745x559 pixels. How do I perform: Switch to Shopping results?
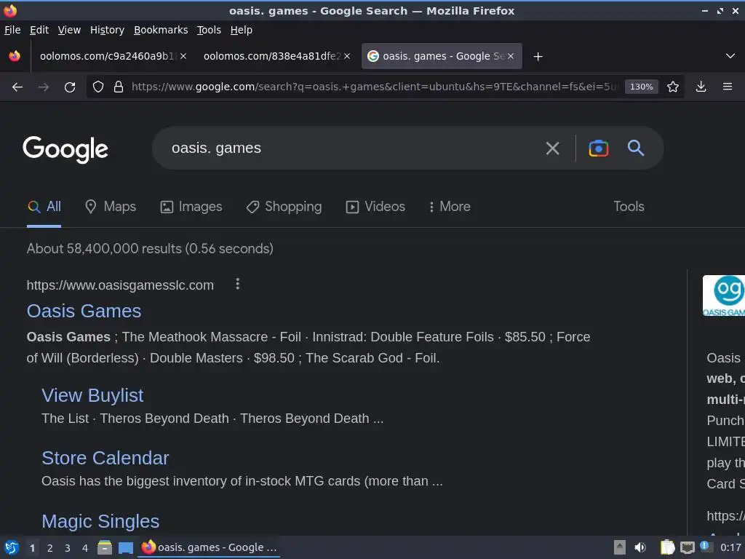coord(284,207)
